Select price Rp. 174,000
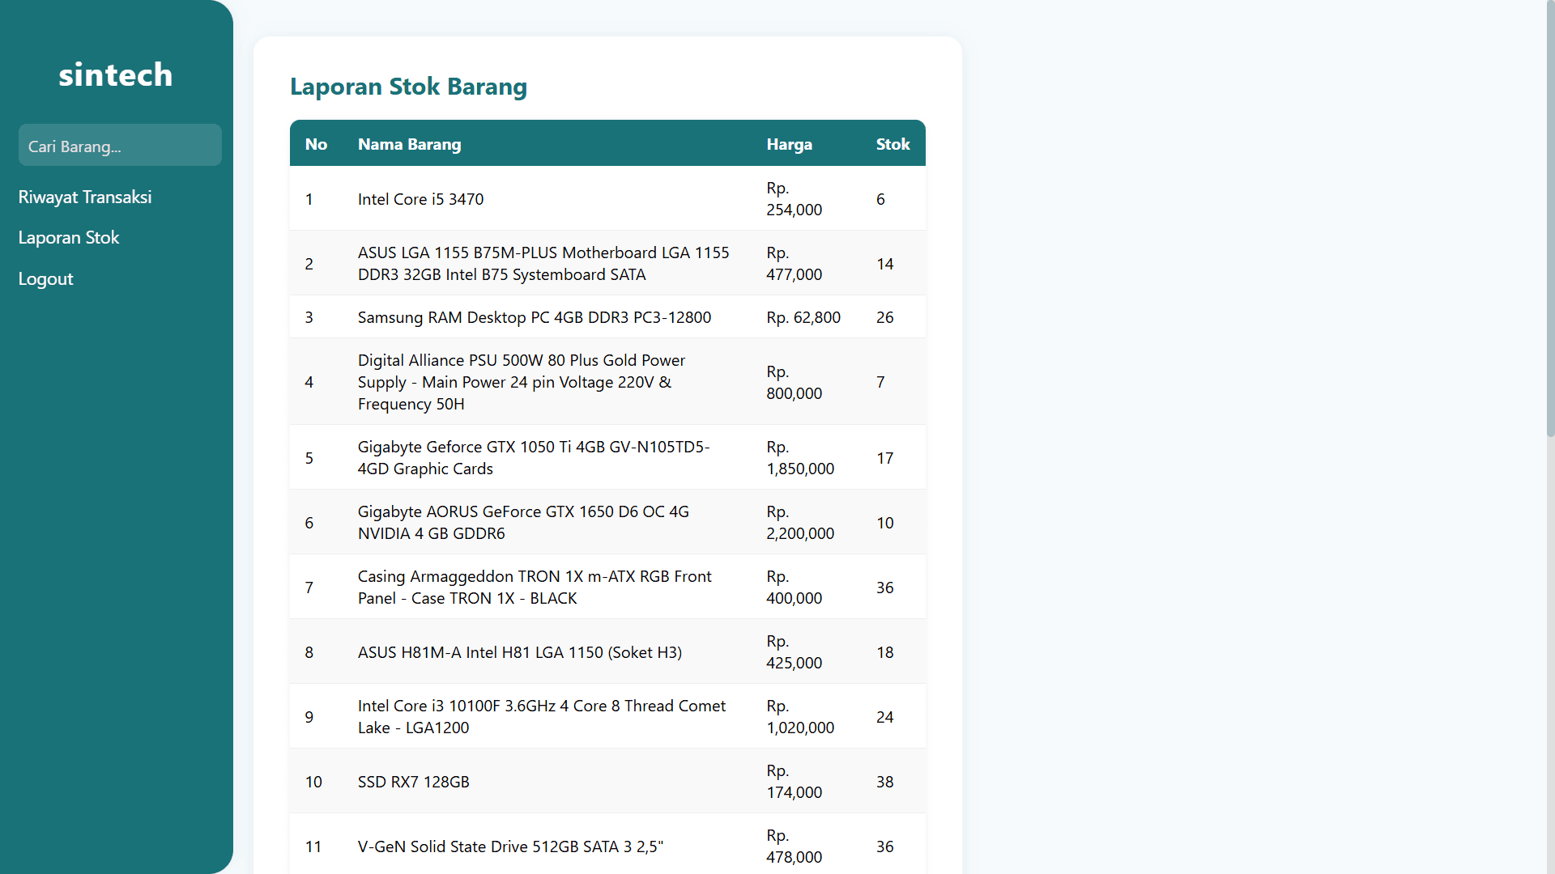This screenshot has width=1555, height=874. pyautogui.click(x=795, y=781)
